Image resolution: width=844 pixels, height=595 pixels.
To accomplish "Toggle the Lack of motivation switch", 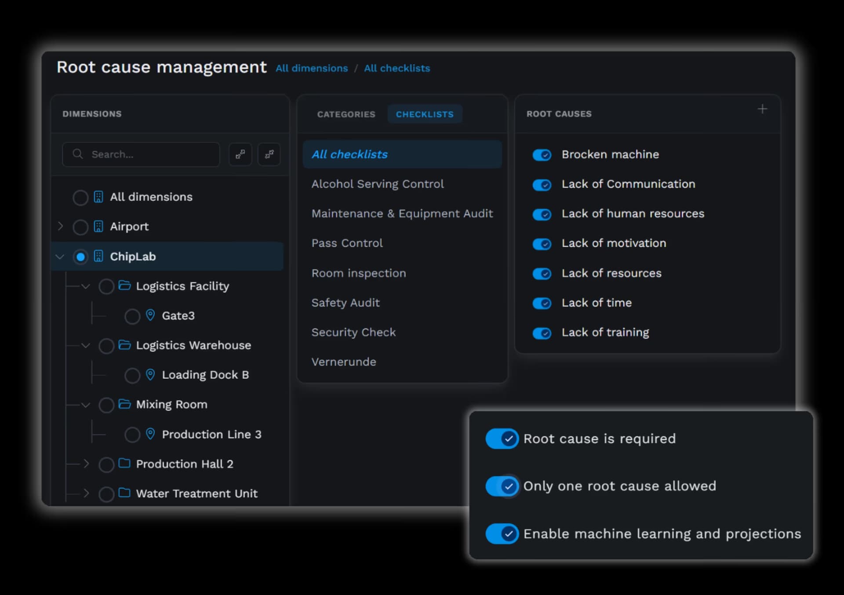I will [542, 244].
